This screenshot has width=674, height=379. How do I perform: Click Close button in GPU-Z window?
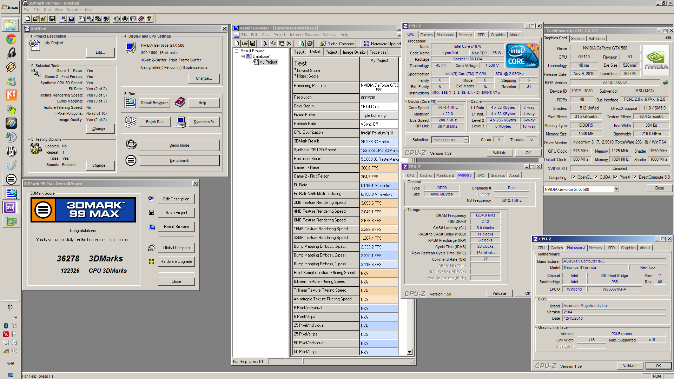tap(659, 188)
